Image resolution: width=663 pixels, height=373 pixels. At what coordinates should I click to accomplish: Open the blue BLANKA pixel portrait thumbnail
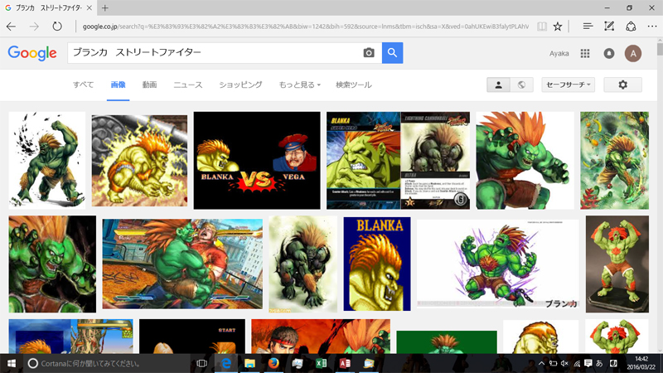377,264
